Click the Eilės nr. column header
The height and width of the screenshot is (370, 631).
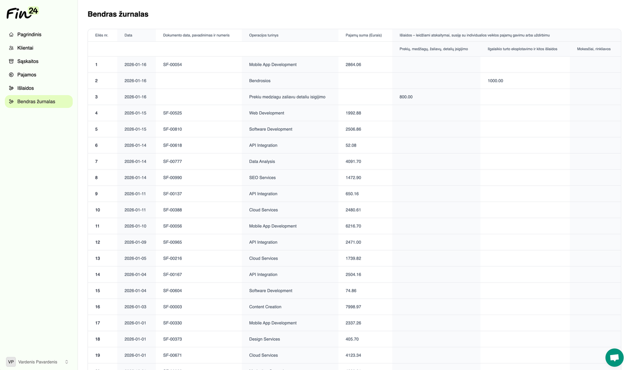click(102, 35)
